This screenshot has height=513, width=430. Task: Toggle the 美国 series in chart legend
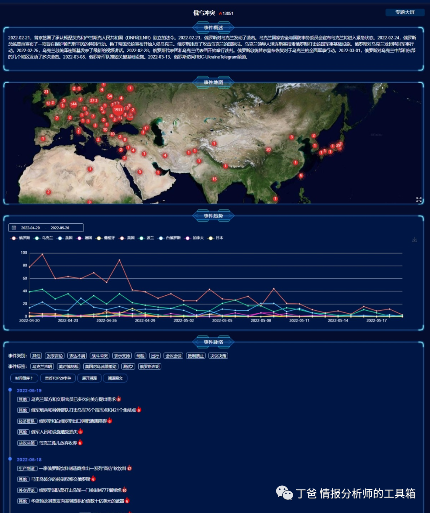tap(65, 238)
